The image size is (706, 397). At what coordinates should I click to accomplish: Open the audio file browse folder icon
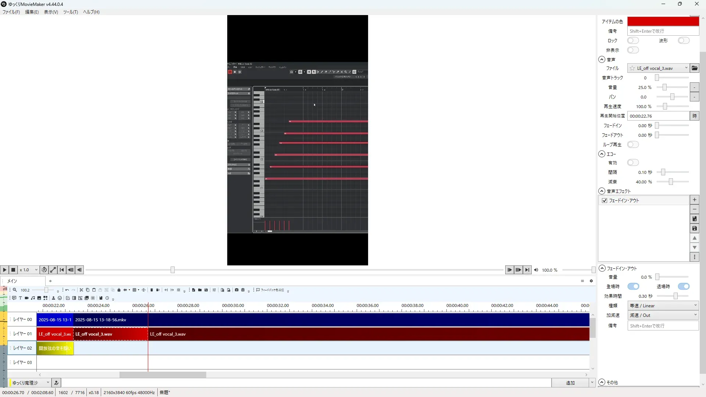694,68
